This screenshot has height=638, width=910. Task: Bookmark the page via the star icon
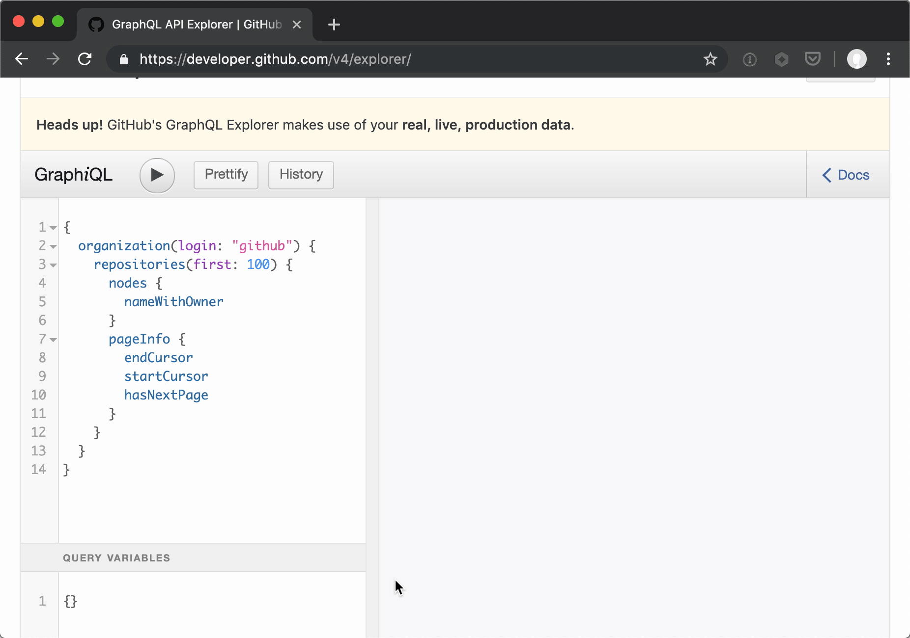click(x=710, y=59)
